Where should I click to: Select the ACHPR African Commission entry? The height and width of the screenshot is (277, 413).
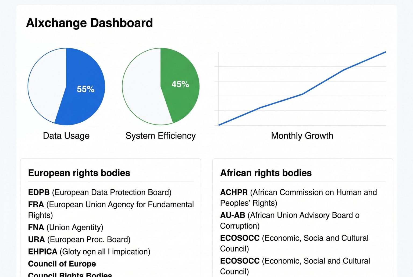(298, 198)
